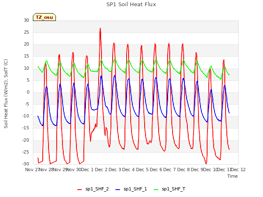Click the chart title SP1 Soil Heat Flux
This screenshot has height=197, width=263.
[x=131, y=5]
